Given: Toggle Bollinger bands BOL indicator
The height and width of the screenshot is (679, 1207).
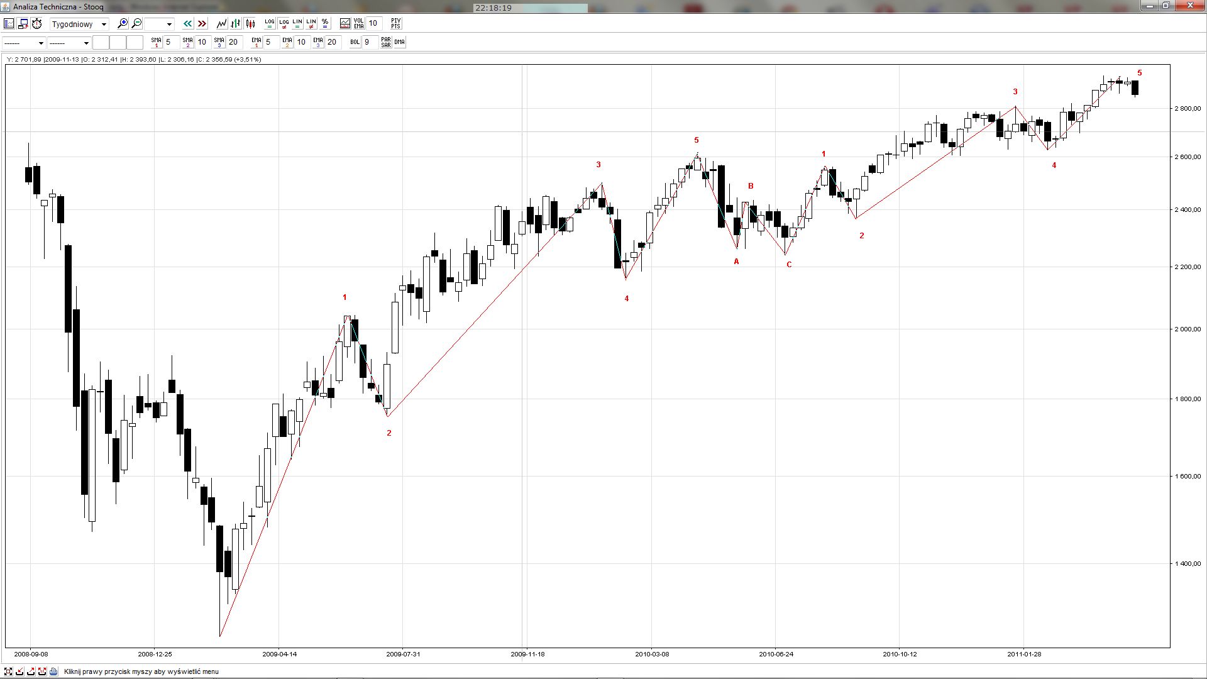Looking at the screenshot, I should 355,42.
